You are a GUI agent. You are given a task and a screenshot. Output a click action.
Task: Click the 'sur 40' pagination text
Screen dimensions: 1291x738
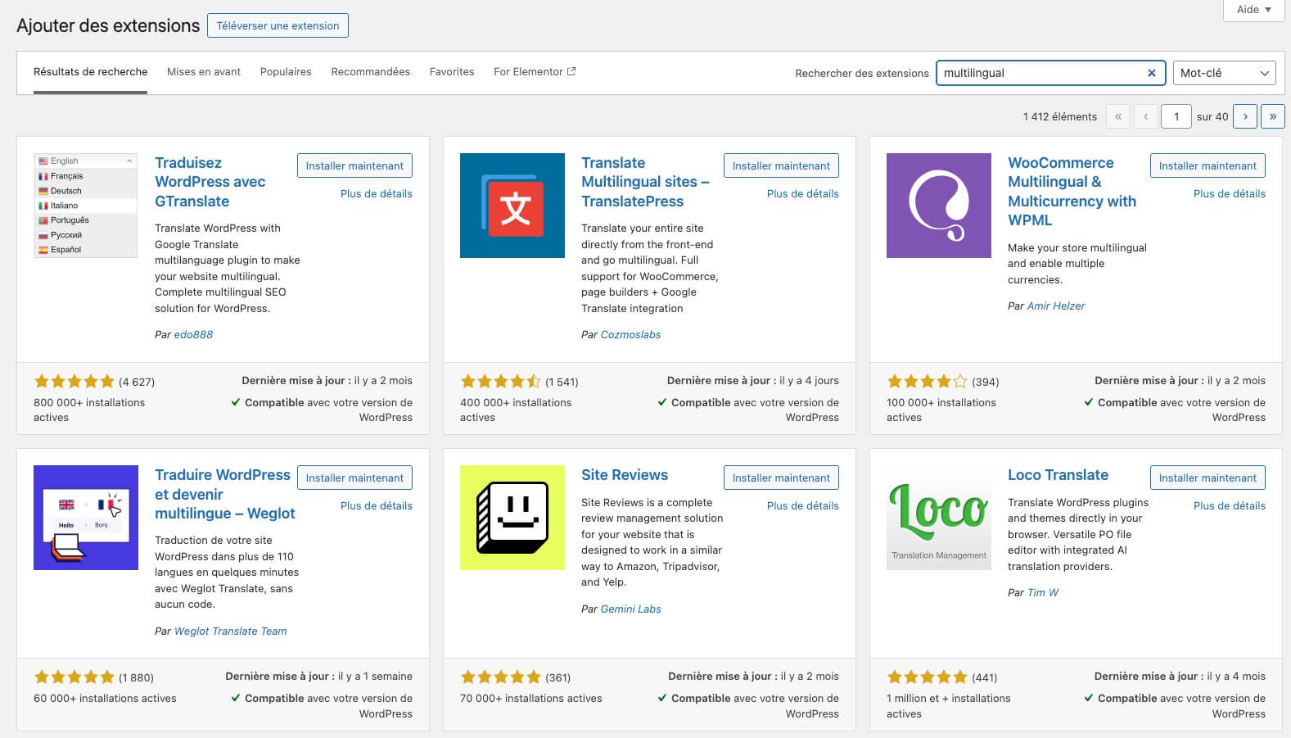coord(1212,116)
